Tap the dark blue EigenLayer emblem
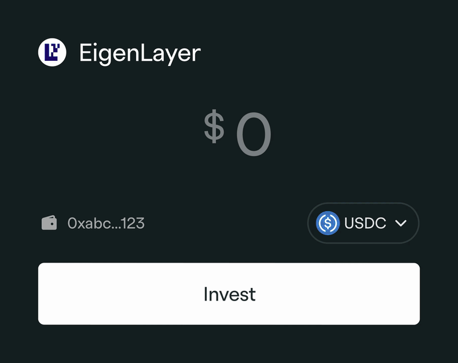 52,52
